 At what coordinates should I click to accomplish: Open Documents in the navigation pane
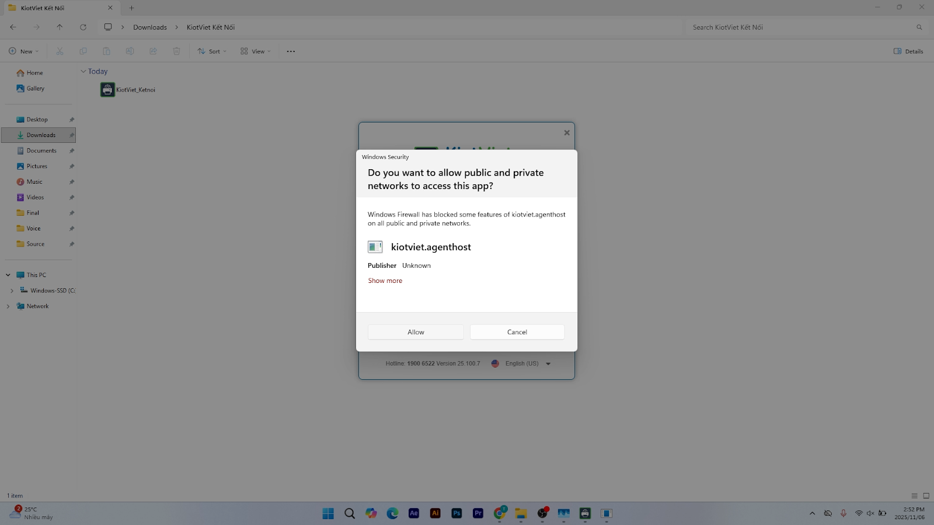click(x=39, y=150)
